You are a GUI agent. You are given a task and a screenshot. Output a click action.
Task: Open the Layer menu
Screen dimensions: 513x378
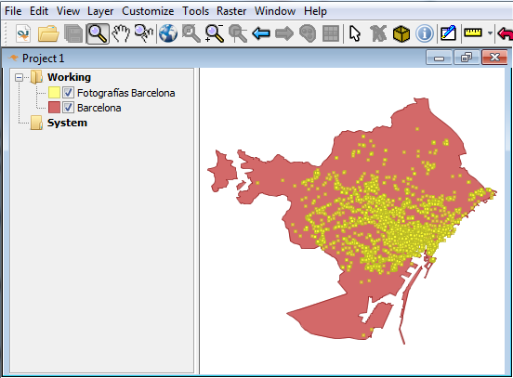click(x=100, y=11)
